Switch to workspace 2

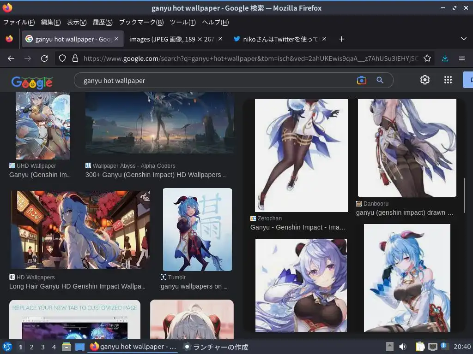31,347
